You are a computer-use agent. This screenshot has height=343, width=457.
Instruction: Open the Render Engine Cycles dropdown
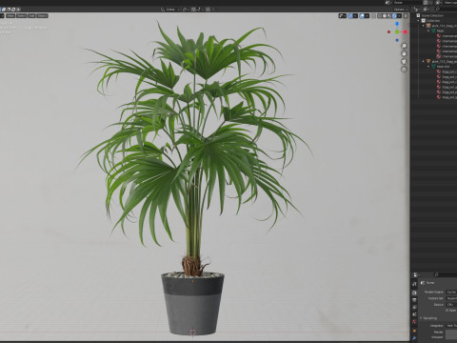[x=451, y=292]
